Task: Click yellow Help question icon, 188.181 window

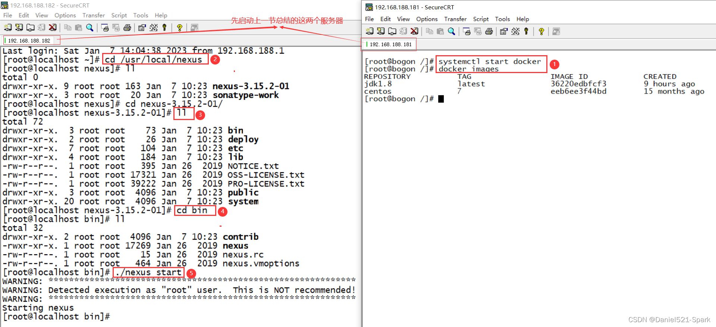Action: click(541, 31)
